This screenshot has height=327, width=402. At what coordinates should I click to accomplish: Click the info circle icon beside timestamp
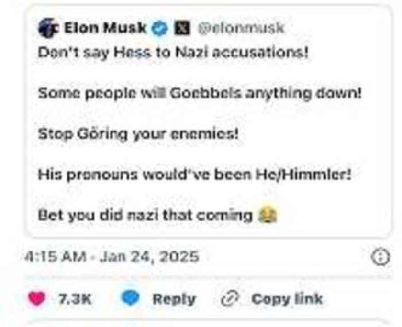[x=381, y=256]
